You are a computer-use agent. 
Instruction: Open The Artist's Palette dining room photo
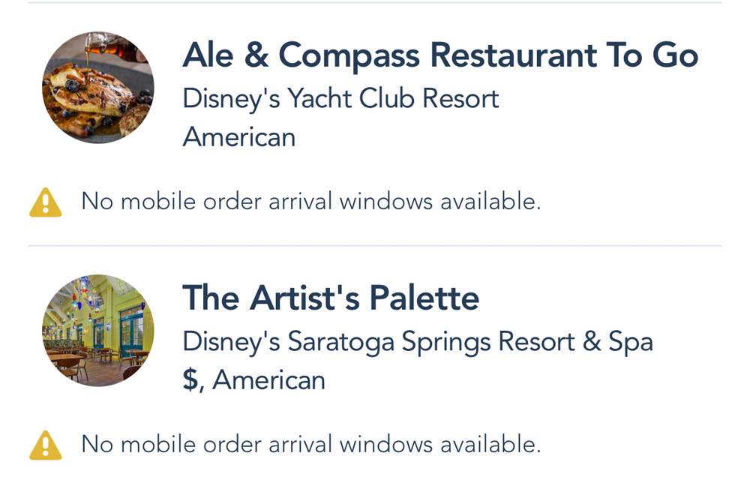(98, 331)
